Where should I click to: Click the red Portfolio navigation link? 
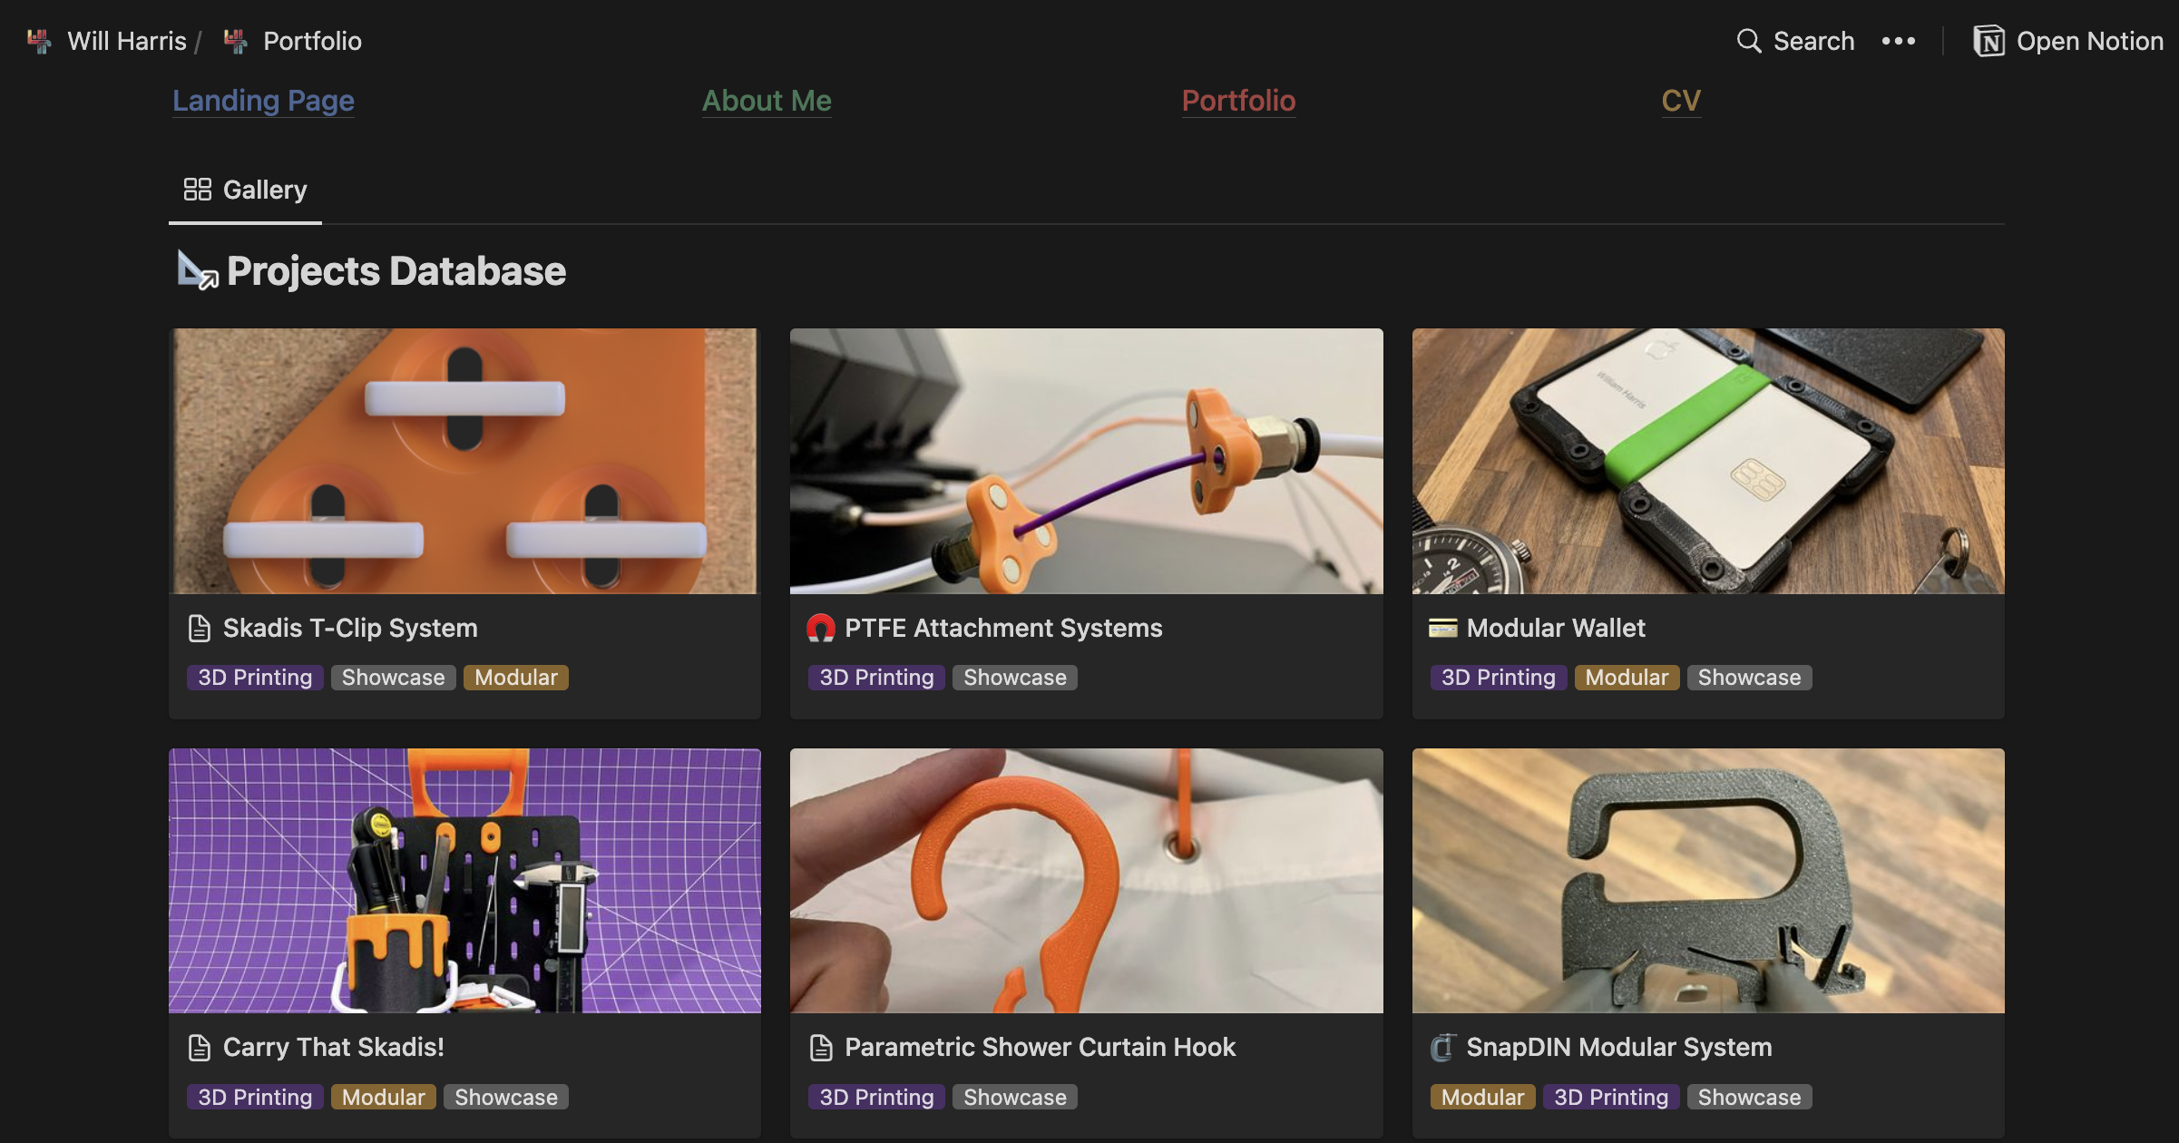pos(1238,101)
